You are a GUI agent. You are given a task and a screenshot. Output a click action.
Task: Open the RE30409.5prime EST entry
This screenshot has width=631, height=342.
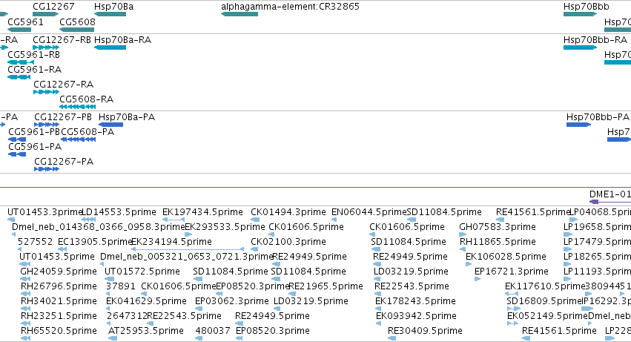[x=425, y=331]
